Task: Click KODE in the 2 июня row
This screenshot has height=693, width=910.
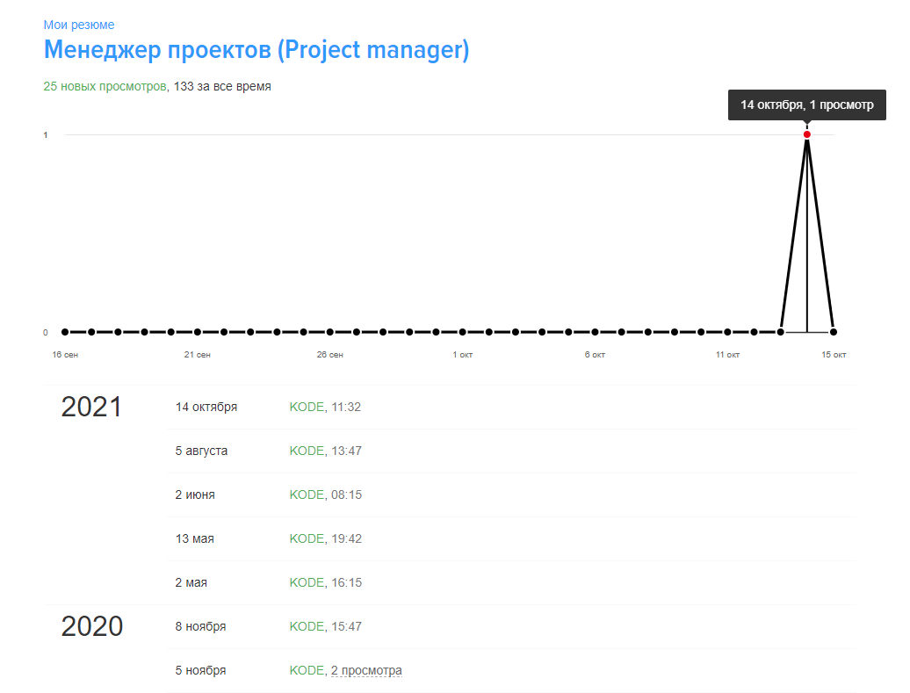Action: (x=307, y=494)
